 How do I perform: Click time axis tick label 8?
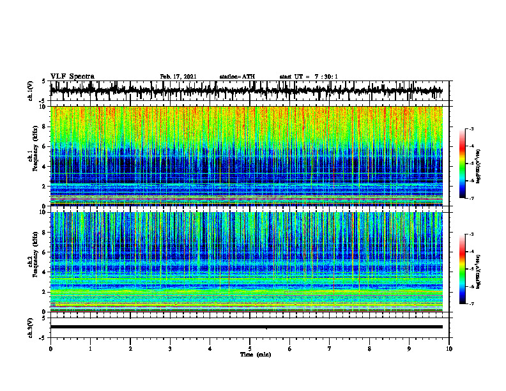(x=369, y=349)
